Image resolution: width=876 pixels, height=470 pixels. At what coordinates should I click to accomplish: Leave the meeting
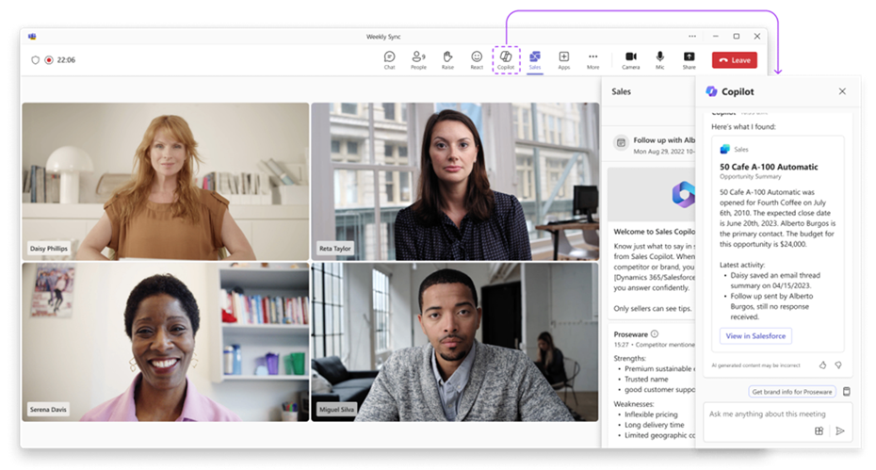point(734,59)
